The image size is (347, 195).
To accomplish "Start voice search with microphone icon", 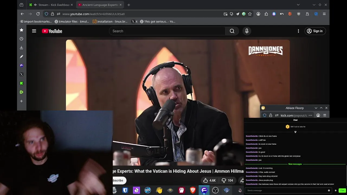I will coord(247,31).
